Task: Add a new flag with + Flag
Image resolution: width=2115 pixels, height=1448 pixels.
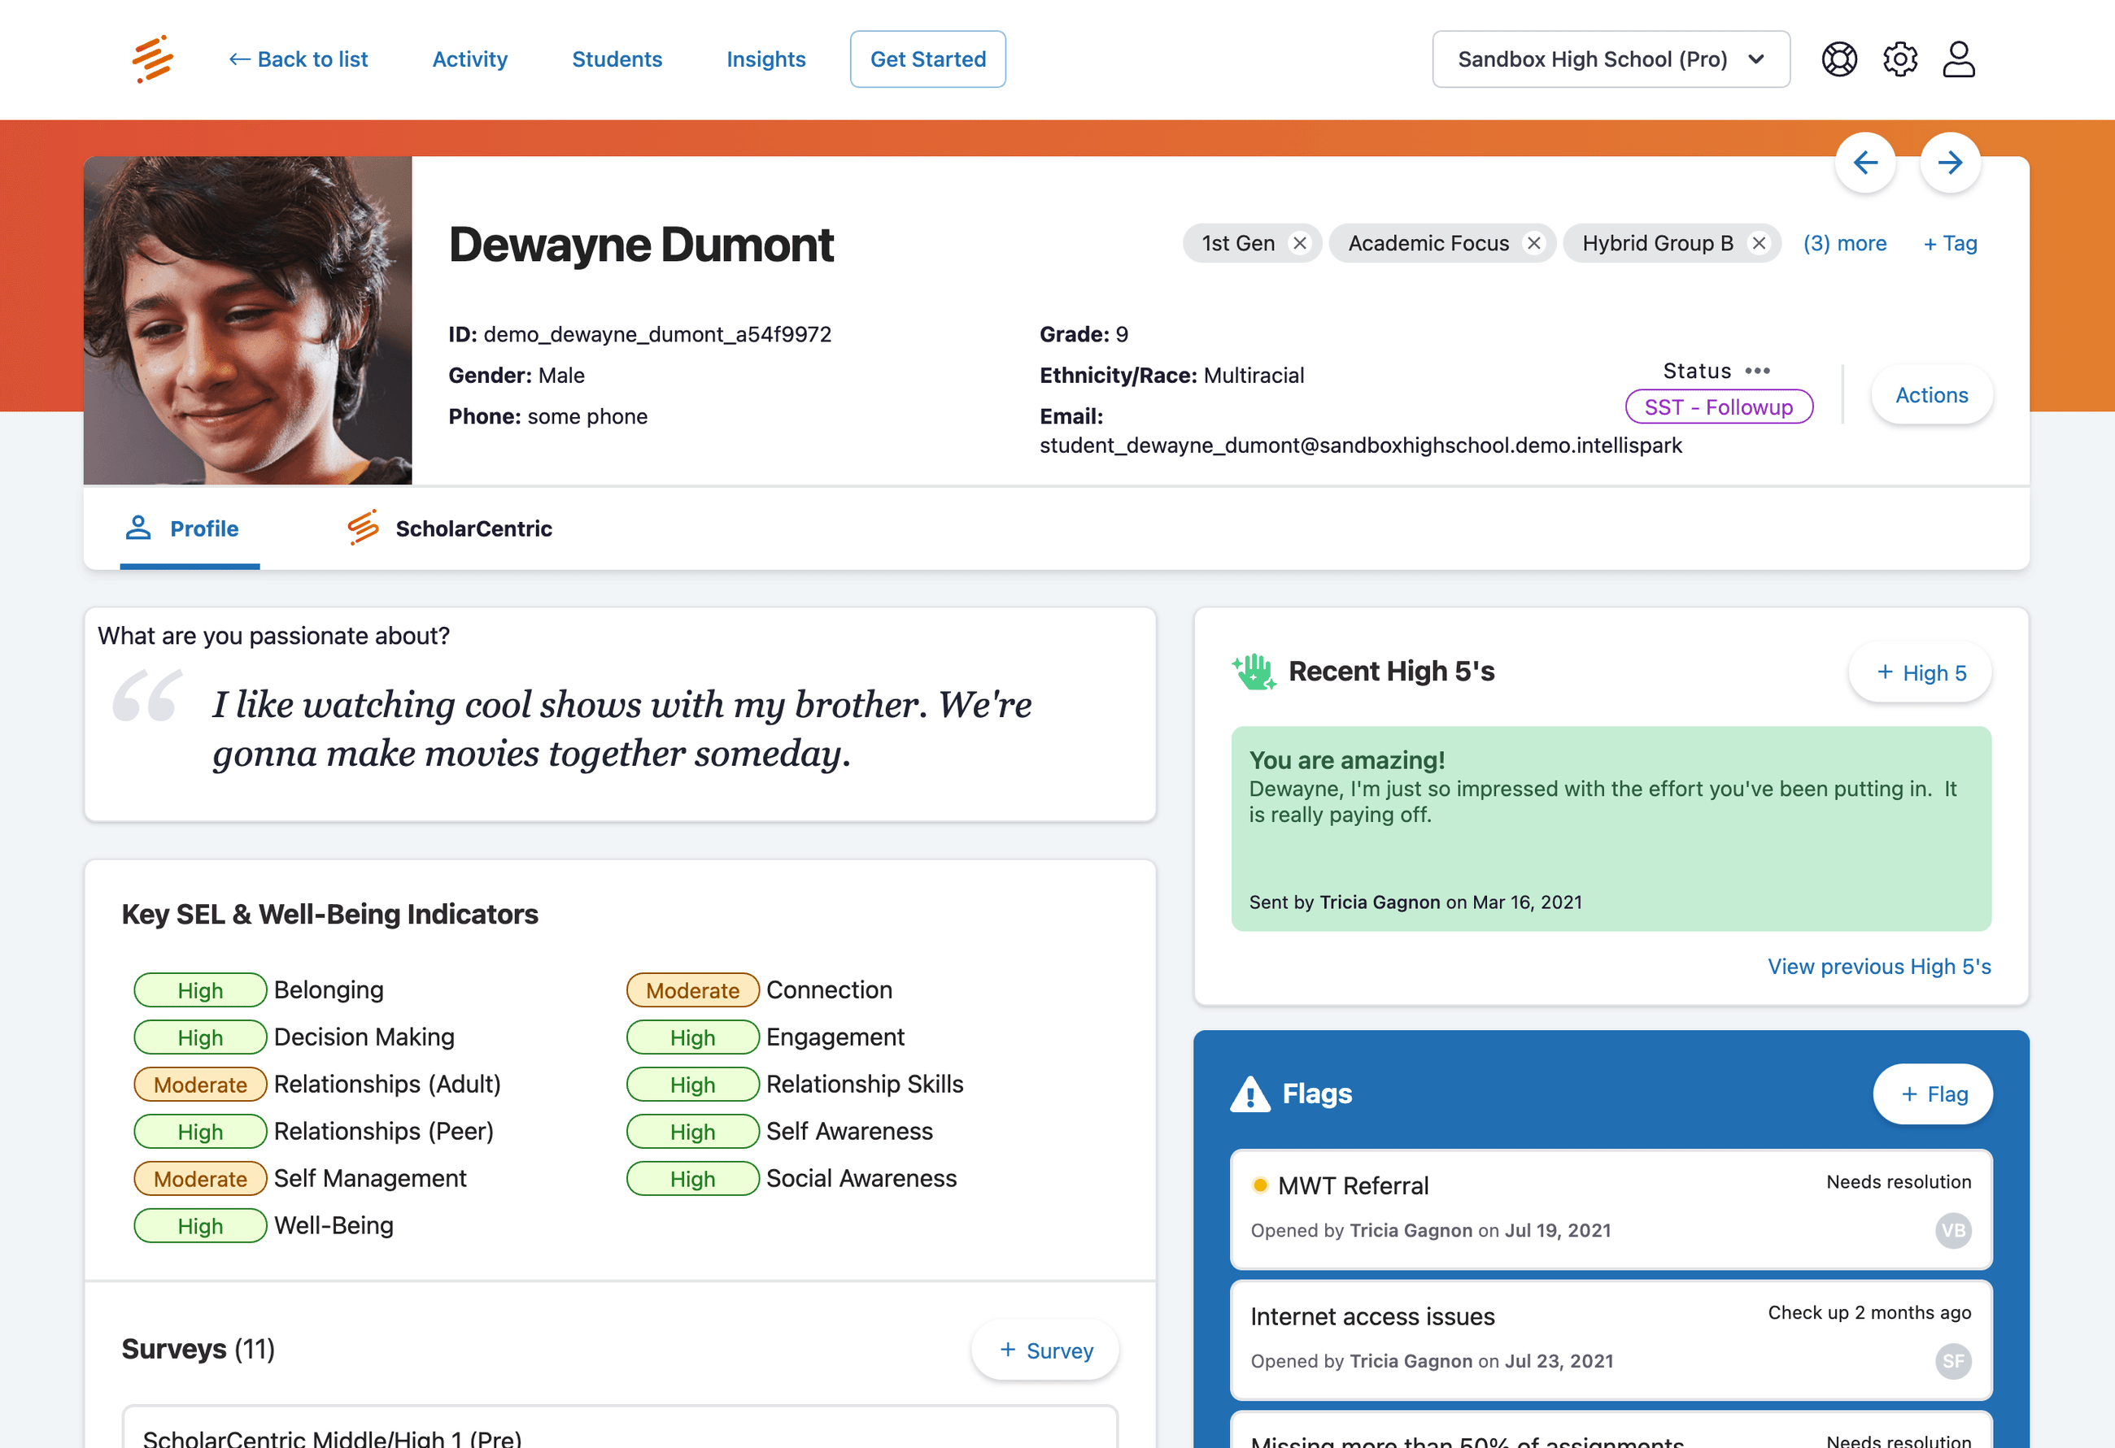Action: pyautogui.click(x=1932, y=1094)
